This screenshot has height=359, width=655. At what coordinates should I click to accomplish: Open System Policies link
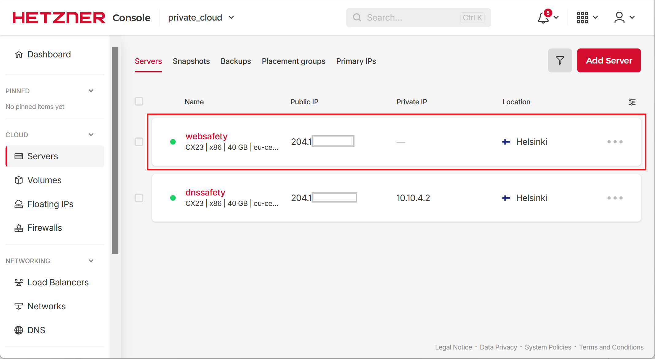tap(548, 347)
